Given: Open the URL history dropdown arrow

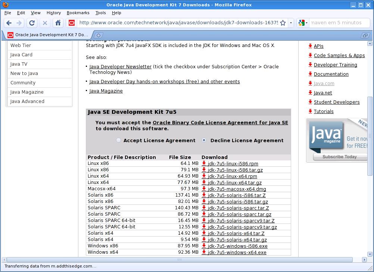Looking at the screenshot, I should tap(291, 23).
